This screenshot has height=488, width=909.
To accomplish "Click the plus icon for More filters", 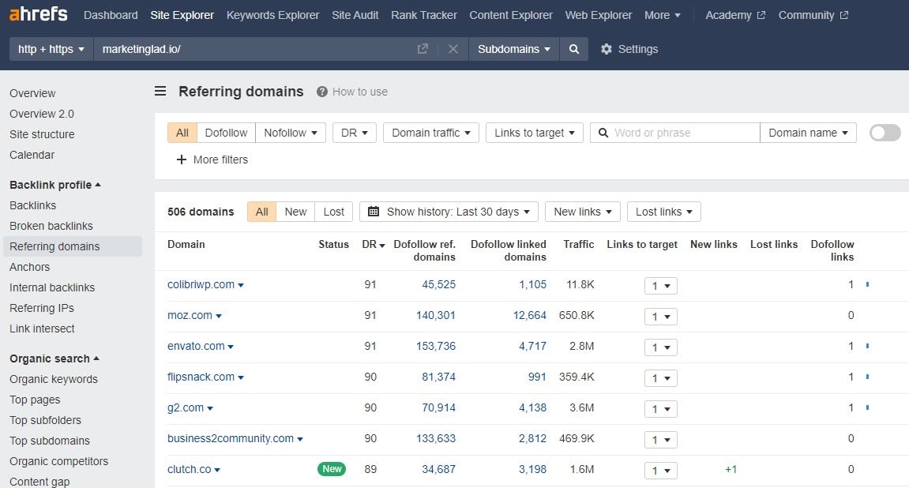I will coord(182,160).
